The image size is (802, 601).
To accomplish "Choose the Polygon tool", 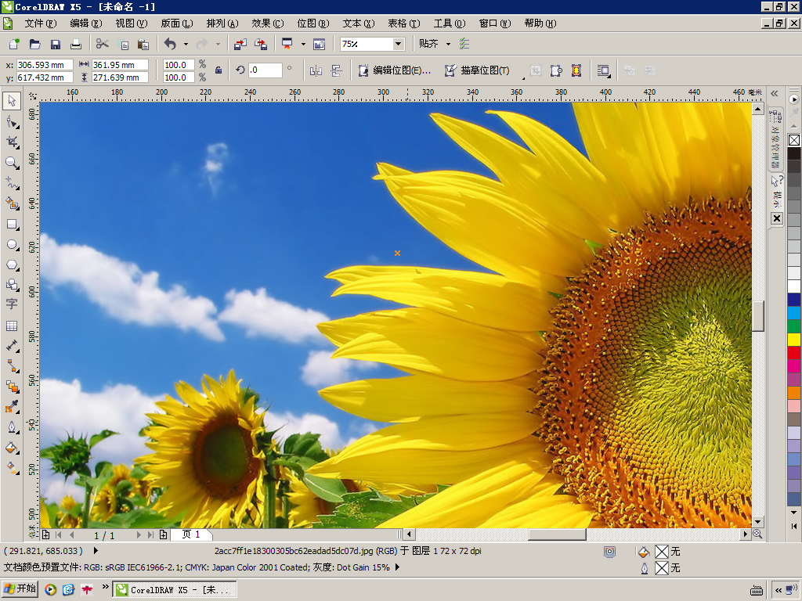I will point(12,265).
